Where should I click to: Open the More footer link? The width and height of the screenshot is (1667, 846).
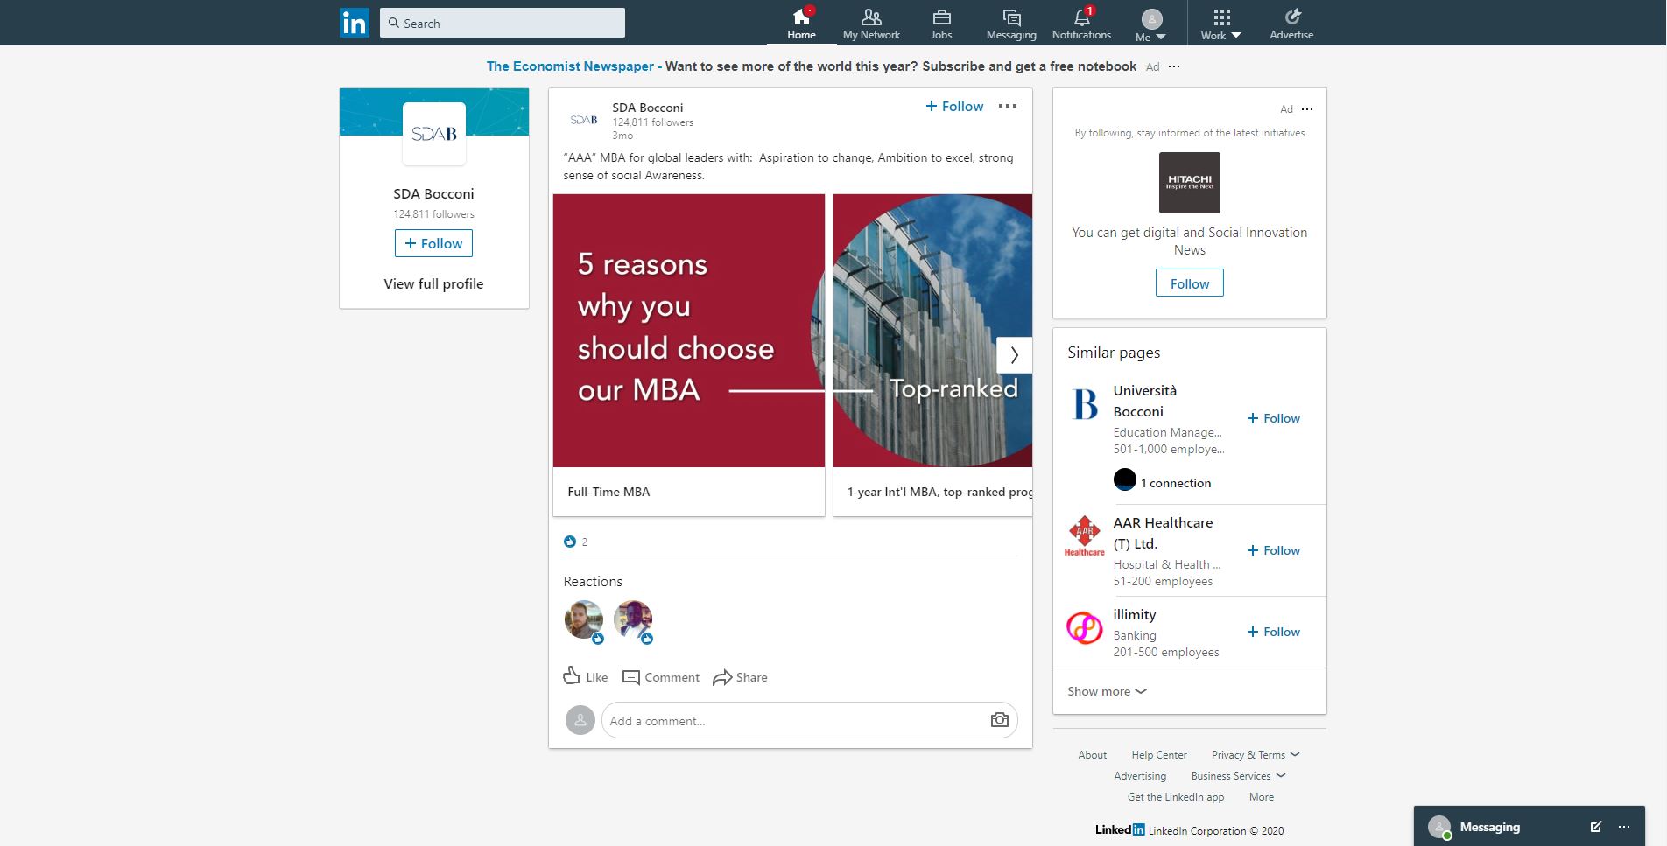(x=1262, y=797)
